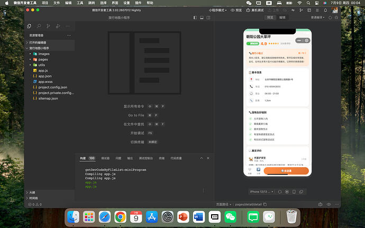Viewport: 365px width, 228px height.
Task: Toggle the right simulator panel layout
Action: [208, 17]
